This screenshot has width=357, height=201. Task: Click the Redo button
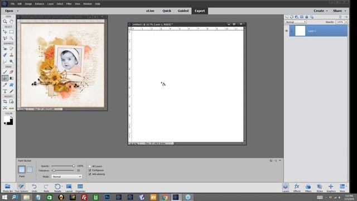pos(46,188)
